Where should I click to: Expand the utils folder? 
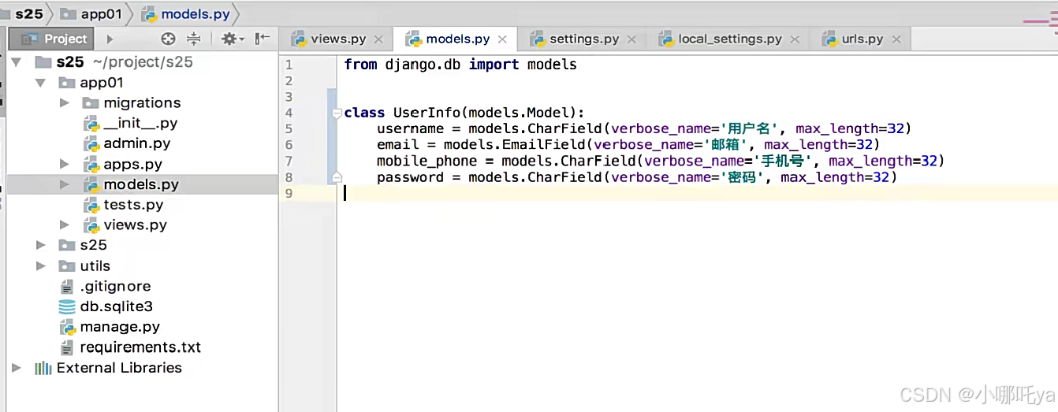pos(41,266)
